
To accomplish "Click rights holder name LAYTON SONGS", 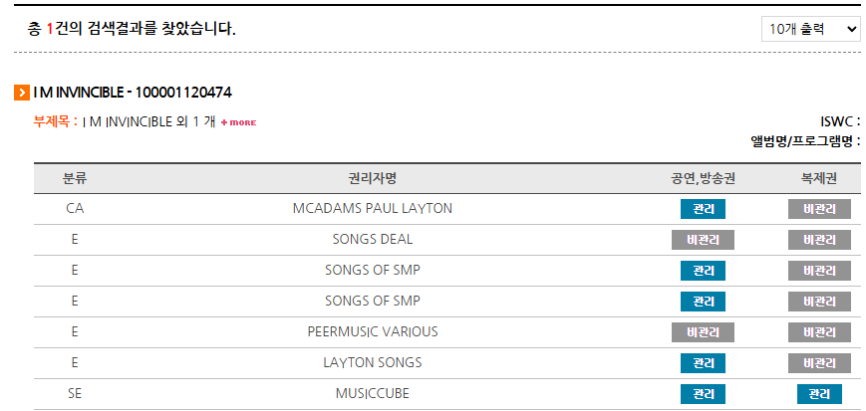I will pos(373,363).
